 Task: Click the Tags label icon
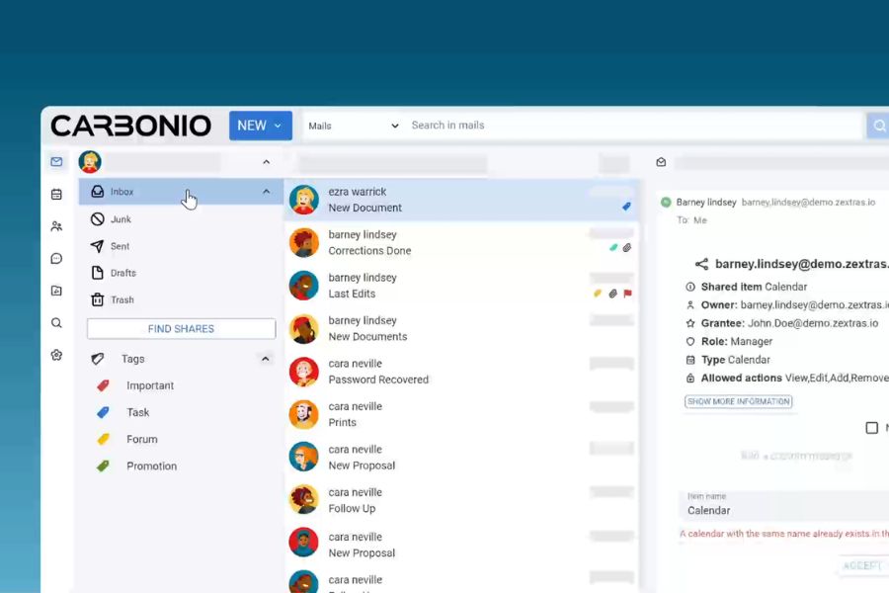pyautogui.click(x=98, y=359)
